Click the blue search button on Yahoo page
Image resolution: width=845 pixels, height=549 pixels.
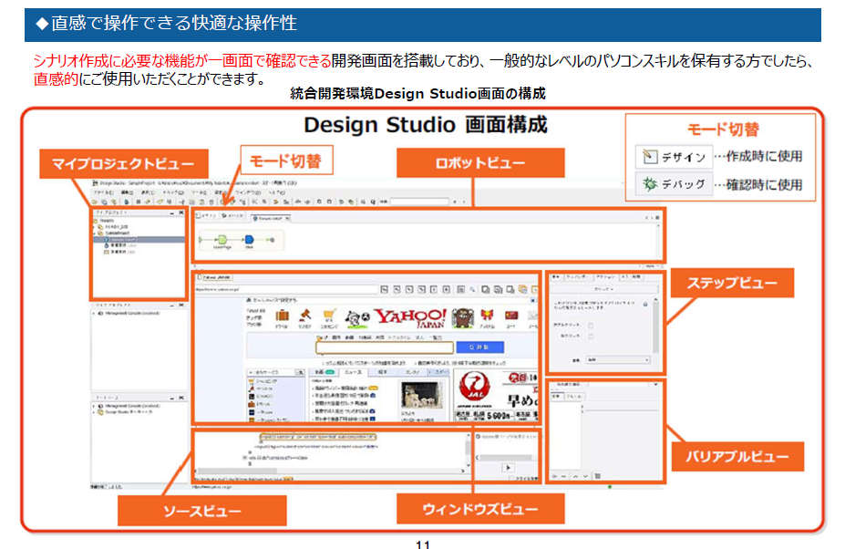pos(479,347)
